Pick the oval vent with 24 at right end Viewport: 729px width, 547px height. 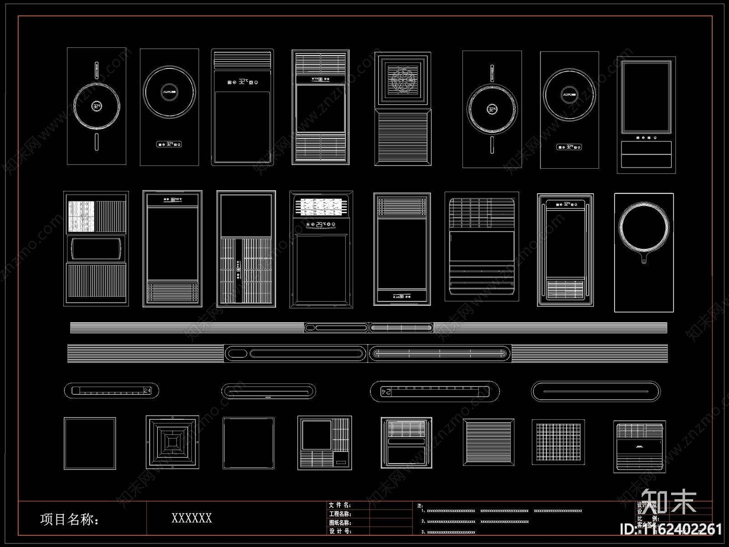point(112,391)
